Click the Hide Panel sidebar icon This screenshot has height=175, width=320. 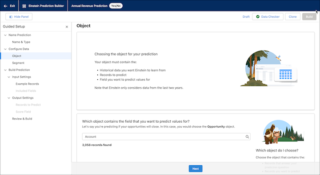[x=11, y=17]
